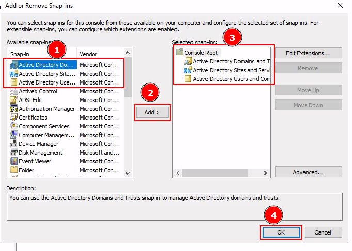The width and height of the screenshot is (352, 251).
Task: Select the Event Viewer row text
Action: point(35,161)
